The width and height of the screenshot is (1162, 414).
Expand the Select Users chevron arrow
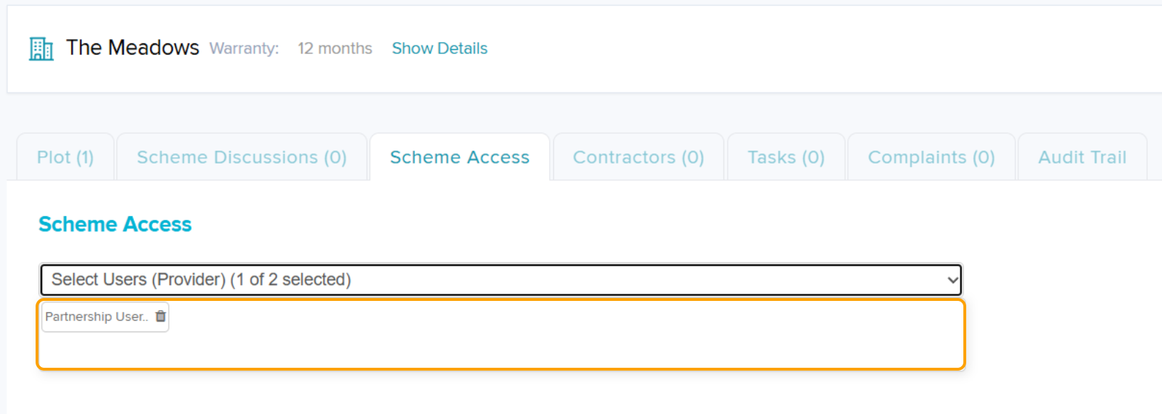tap(953, 280)
